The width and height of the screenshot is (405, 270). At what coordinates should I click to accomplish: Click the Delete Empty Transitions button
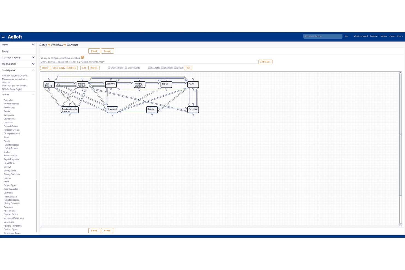point(64,68)
